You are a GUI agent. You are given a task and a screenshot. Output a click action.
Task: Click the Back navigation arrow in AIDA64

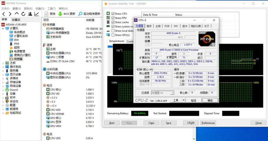[4, 14]
